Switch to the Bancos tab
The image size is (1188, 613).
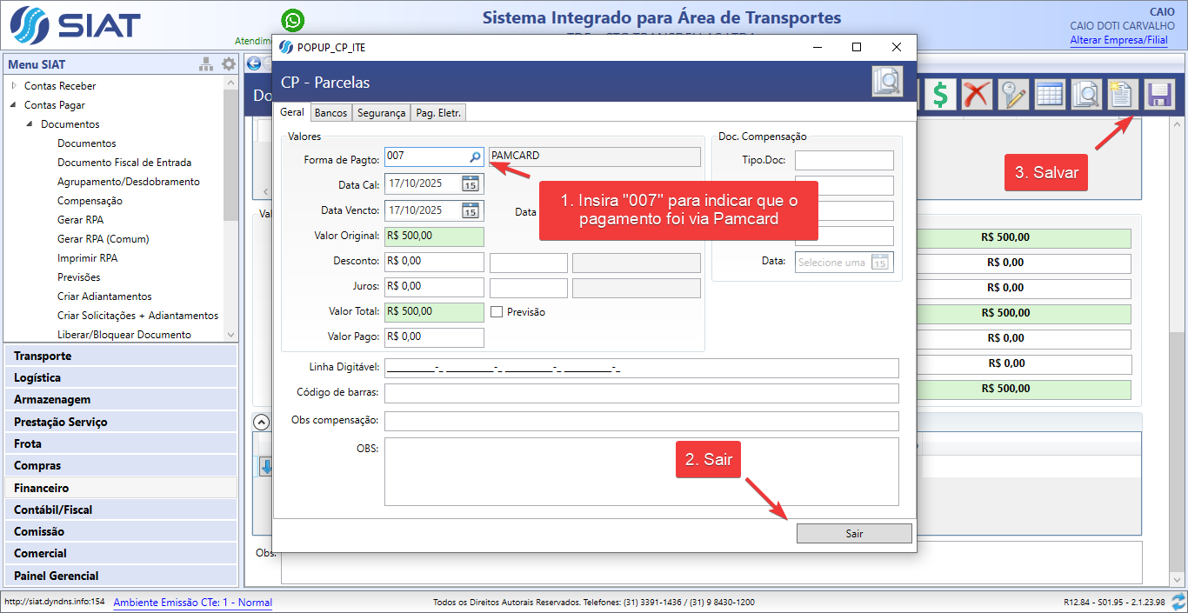330,113
